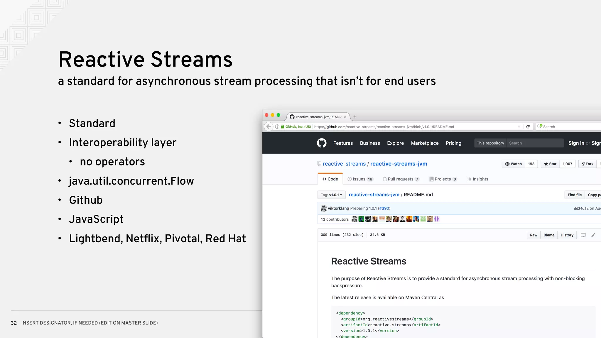Screen dimensions: 601x338
Task: Reload the page with the refresh icon
Action: pyautogui.click(x=528, y=127)
